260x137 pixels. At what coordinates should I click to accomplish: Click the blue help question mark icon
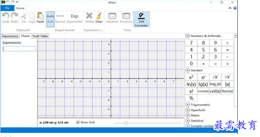[235, 8]
